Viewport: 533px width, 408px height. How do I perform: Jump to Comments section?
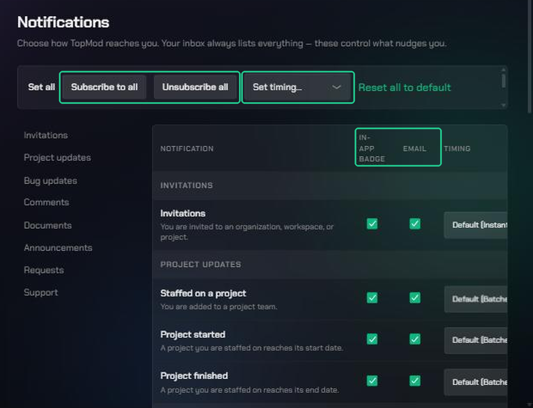(x=47, y=202)
